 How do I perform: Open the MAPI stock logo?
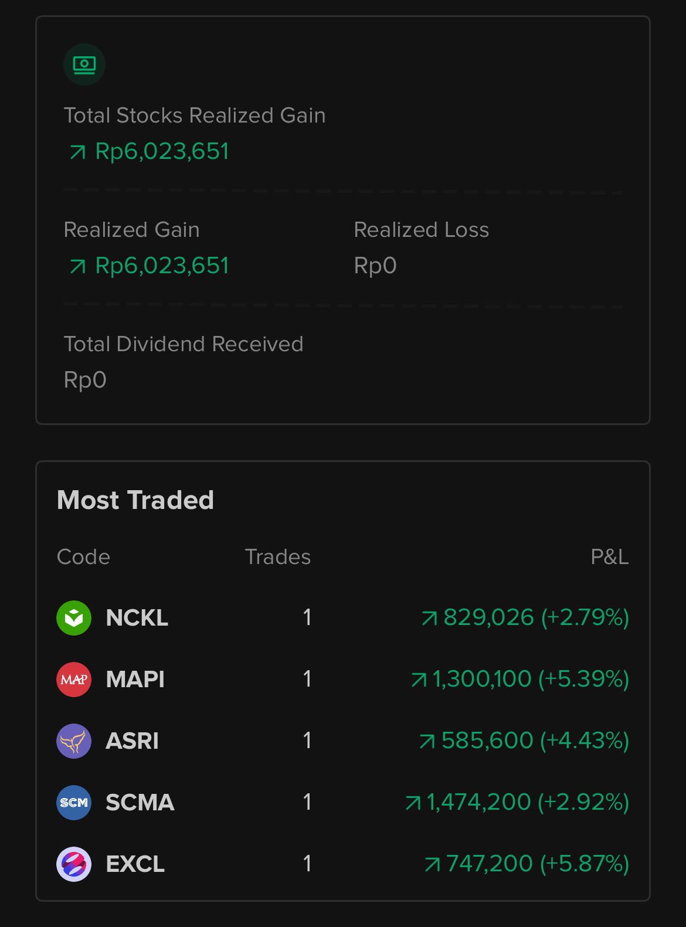click(74, 680)
